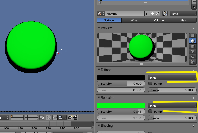
Task: Switch to the Wire tab
Action: point(134,20)
